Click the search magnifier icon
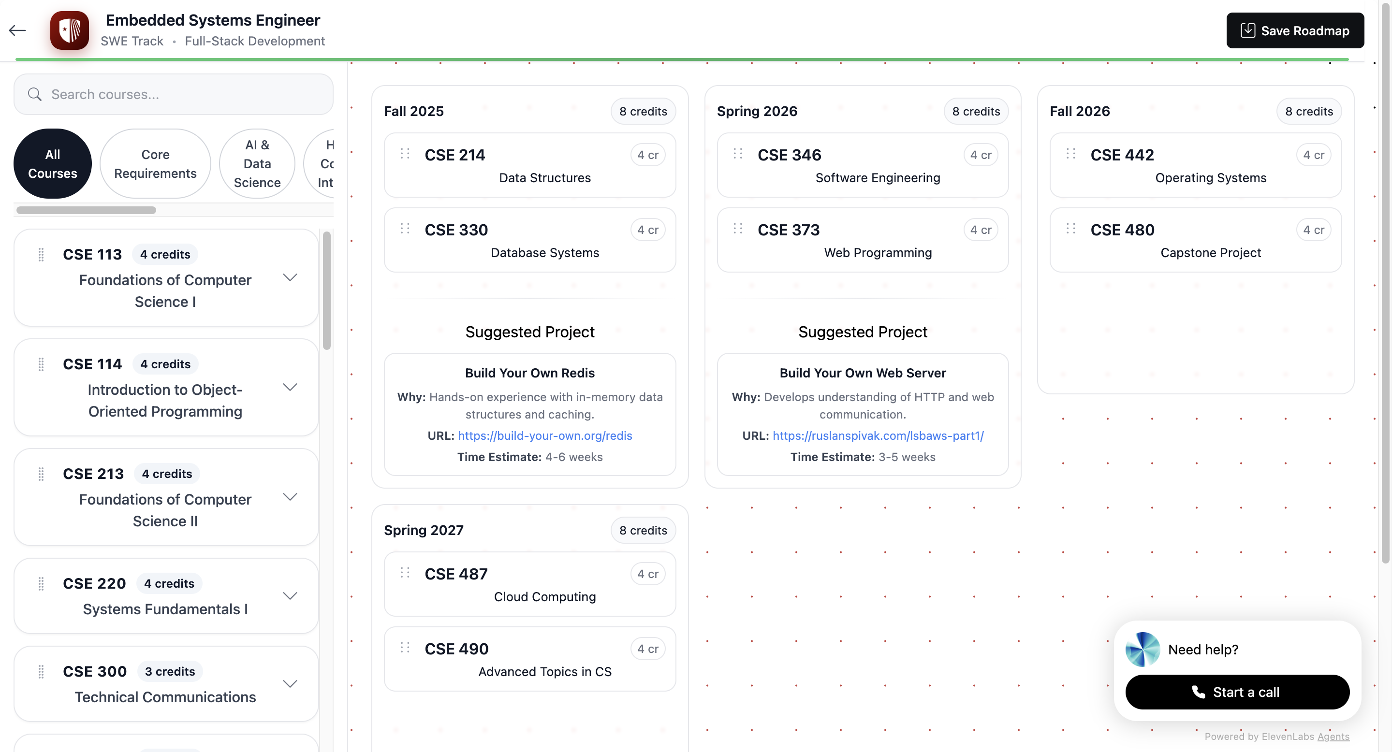The image size is (1392, 752). tap(35, 94)
